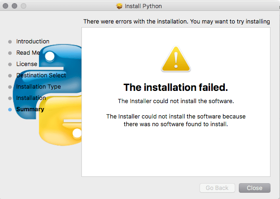Select the License step

coord(27,64)
